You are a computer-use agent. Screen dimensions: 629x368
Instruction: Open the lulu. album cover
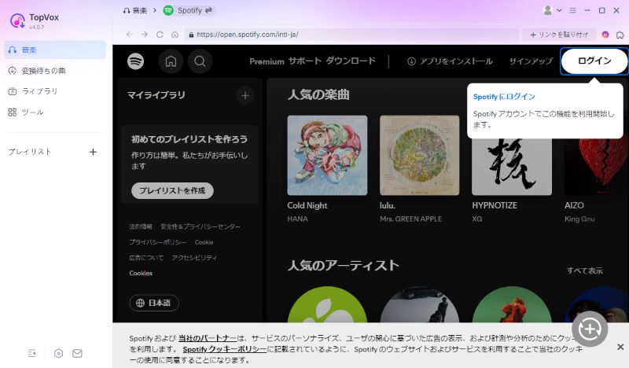click(x=420, y=156)
